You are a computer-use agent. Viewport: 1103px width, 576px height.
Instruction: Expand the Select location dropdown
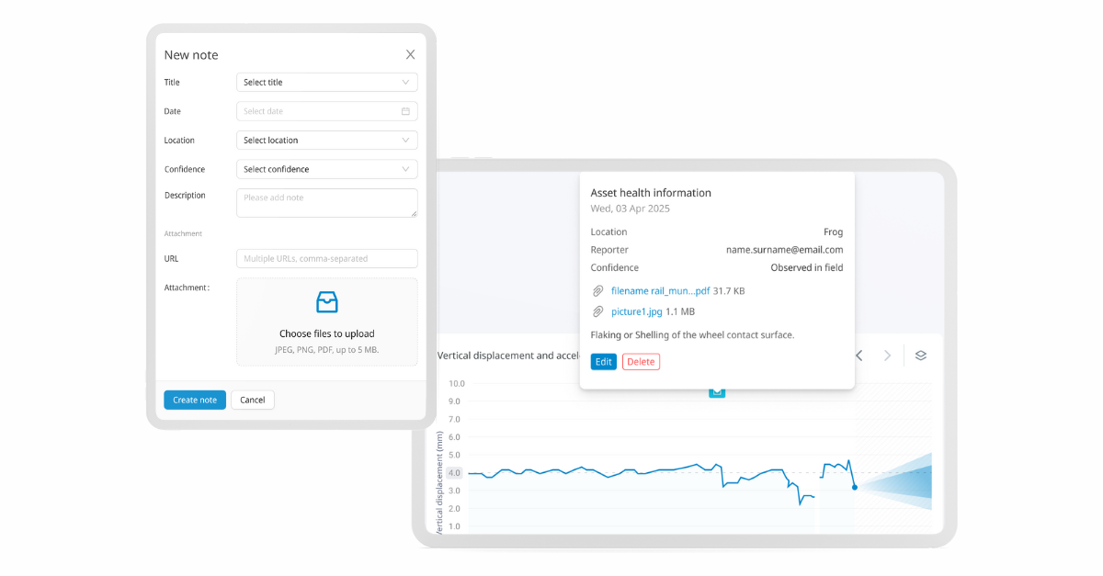pyautogui.click(x=326, y=141)
